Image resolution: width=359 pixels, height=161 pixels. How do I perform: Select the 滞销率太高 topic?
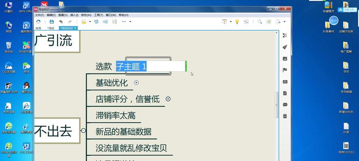pyautogui.click(x=115, y=116)
